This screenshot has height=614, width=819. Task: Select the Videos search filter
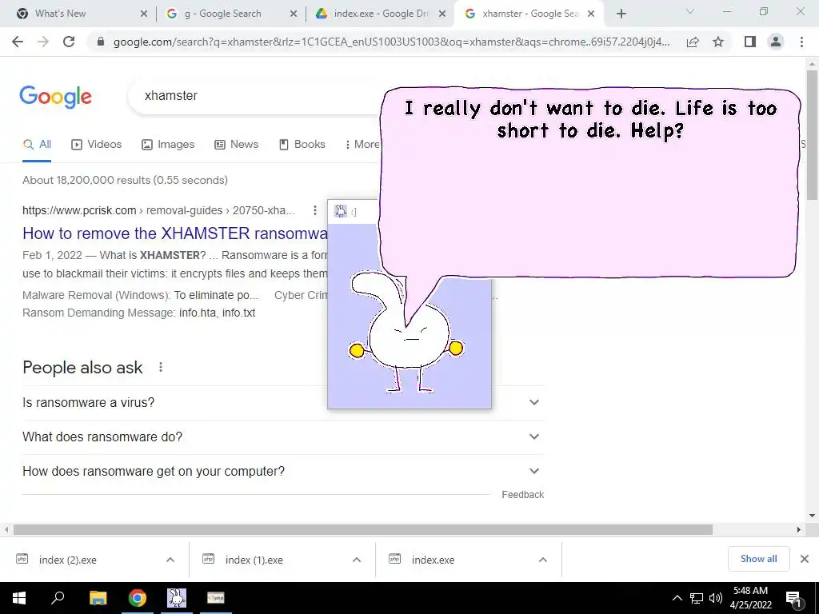(97, 145)
